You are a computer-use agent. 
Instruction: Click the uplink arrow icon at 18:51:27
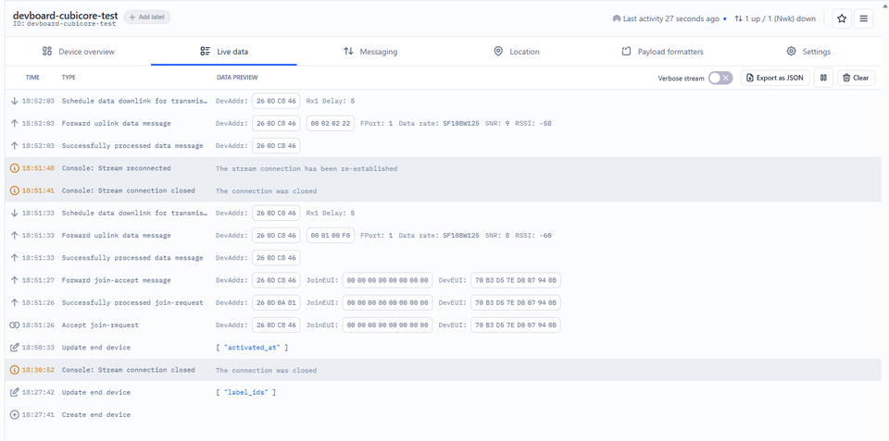pyautogui.click(x=15, y=280)
